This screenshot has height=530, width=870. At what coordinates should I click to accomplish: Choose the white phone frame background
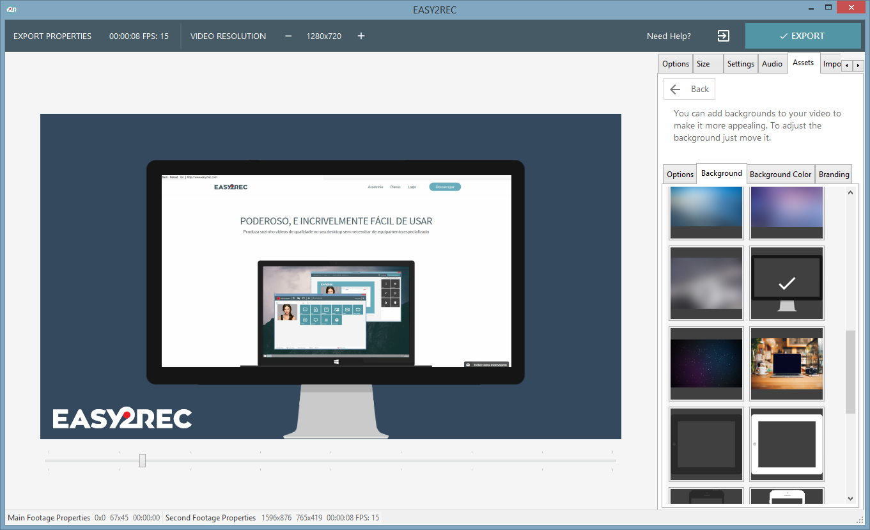click(x=787, y=496)
